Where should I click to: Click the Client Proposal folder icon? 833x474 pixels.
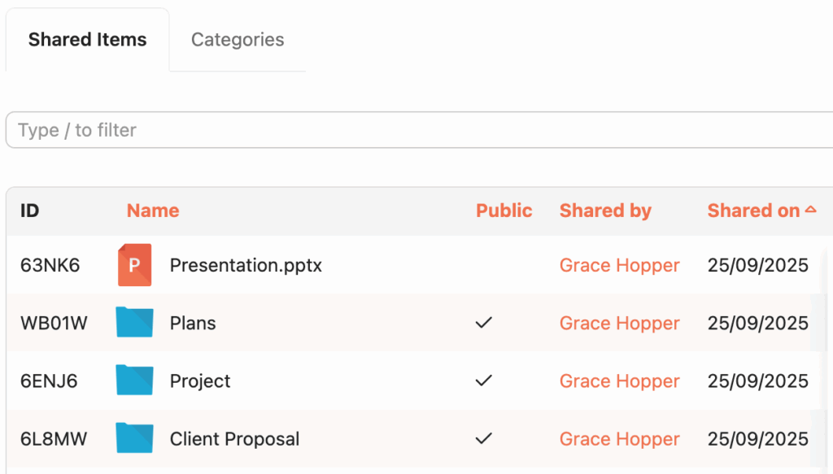tap(134, 439)
